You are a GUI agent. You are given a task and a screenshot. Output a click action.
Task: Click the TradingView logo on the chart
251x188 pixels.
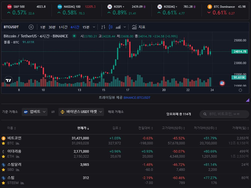(8, 80)
